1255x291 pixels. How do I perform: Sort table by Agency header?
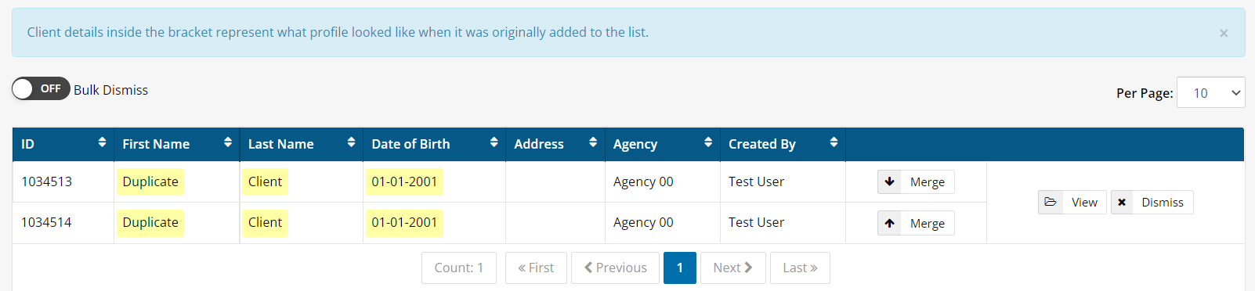[635, 144]
